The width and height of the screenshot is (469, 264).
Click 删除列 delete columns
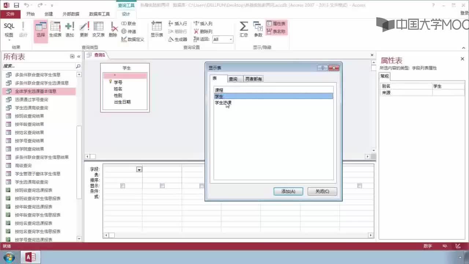(203, 32)
